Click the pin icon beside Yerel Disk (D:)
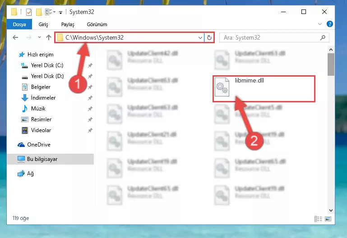Viewport: 347px width, 238px height. pyautogui.click(x=90, y=76)
